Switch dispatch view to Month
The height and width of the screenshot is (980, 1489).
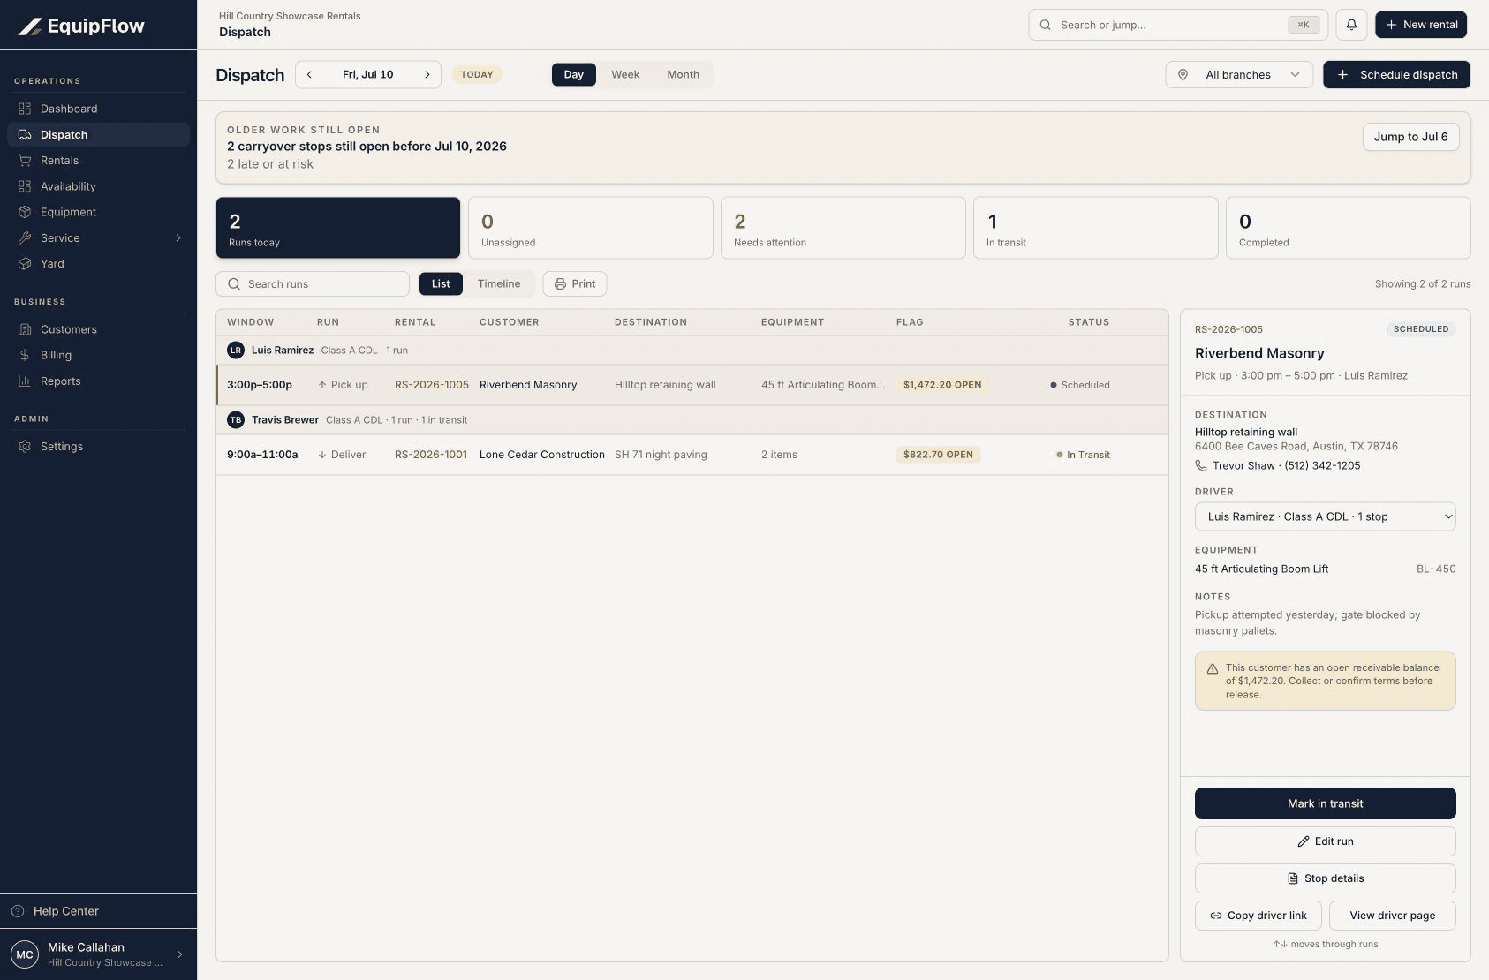coord(683,75)
